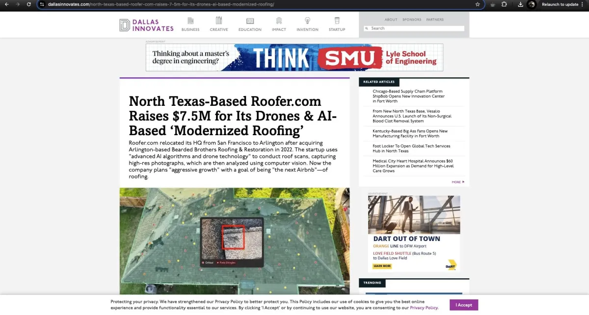Click the Business section icon

pos(190,21)
